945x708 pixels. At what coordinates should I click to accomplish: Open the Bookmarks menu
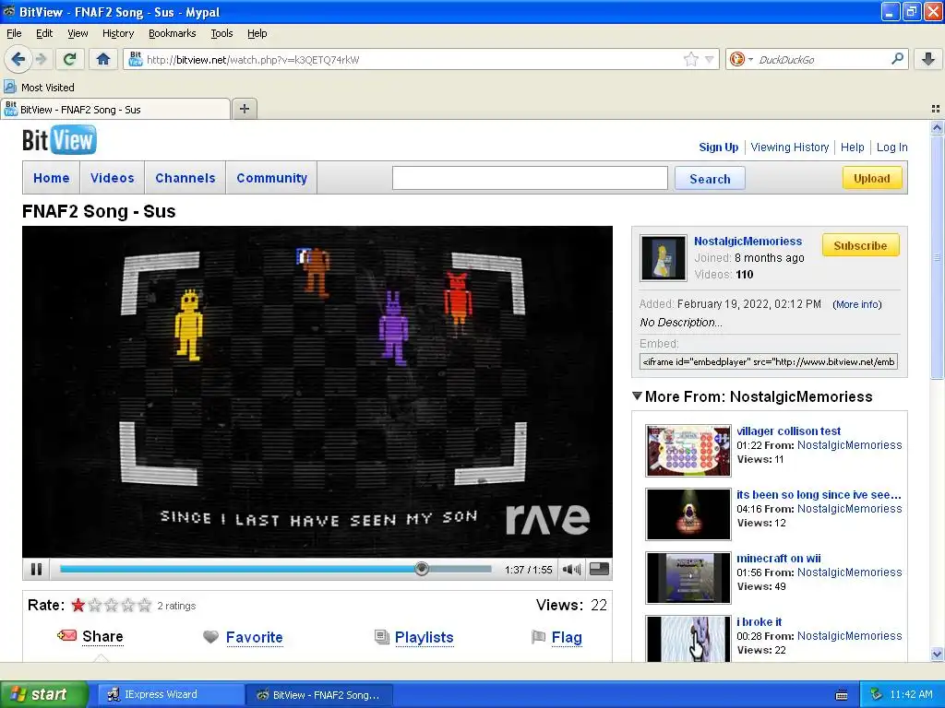click(173, 33)
